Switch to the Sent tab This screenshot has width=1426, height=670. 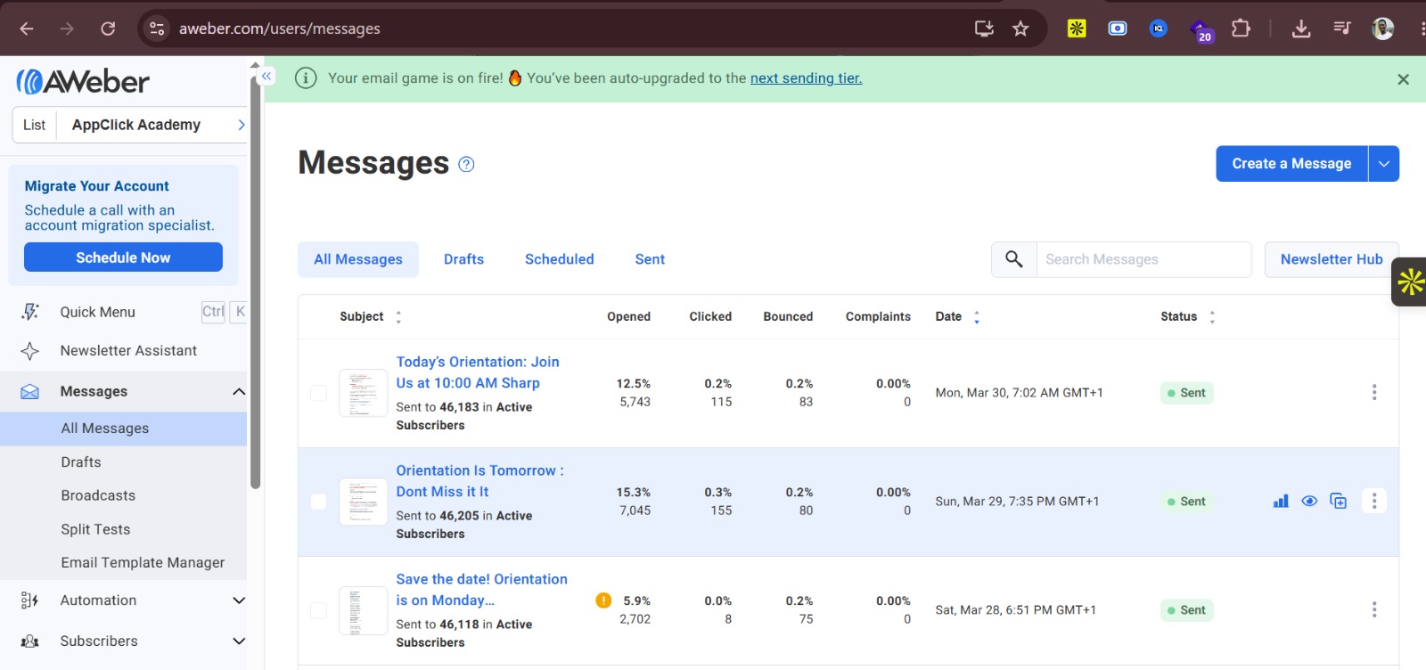651,259
